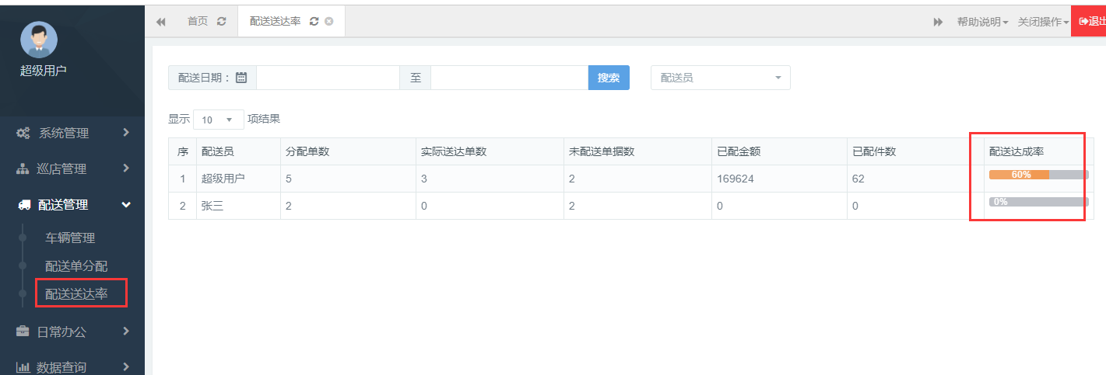Select 车辆管理 in the sidebar
Viewport: 1106px width, 375px height.
[x=70, y=238]
